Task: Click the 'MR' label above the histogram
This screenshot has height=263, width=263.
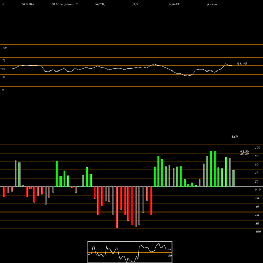Action: [235, 137]
